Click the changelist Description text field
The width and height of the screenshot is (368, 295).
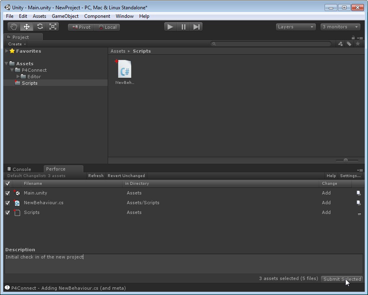tap(184, 263)
